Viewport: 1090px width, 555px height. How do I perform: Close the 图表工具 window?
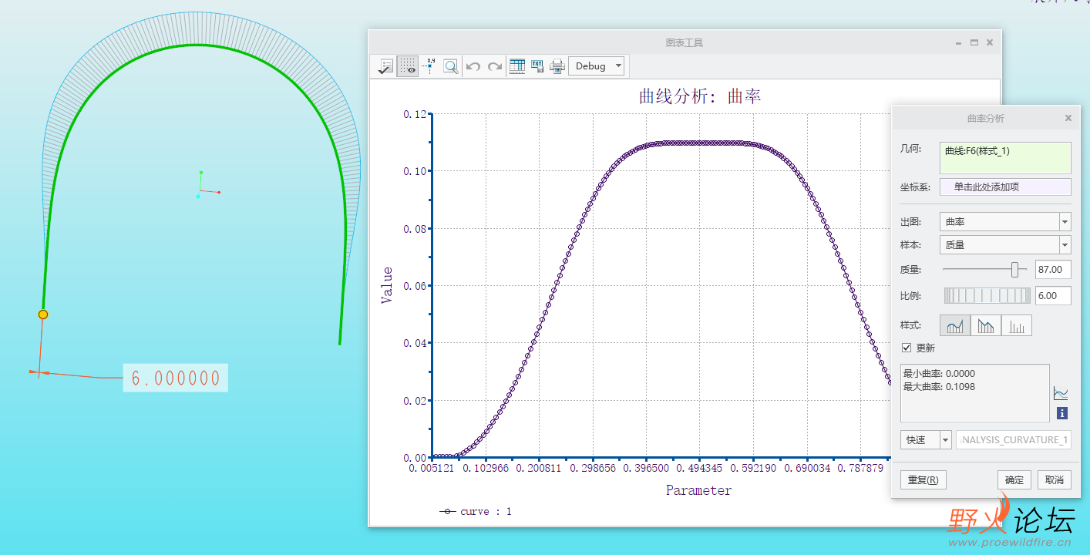coord(990,43)
